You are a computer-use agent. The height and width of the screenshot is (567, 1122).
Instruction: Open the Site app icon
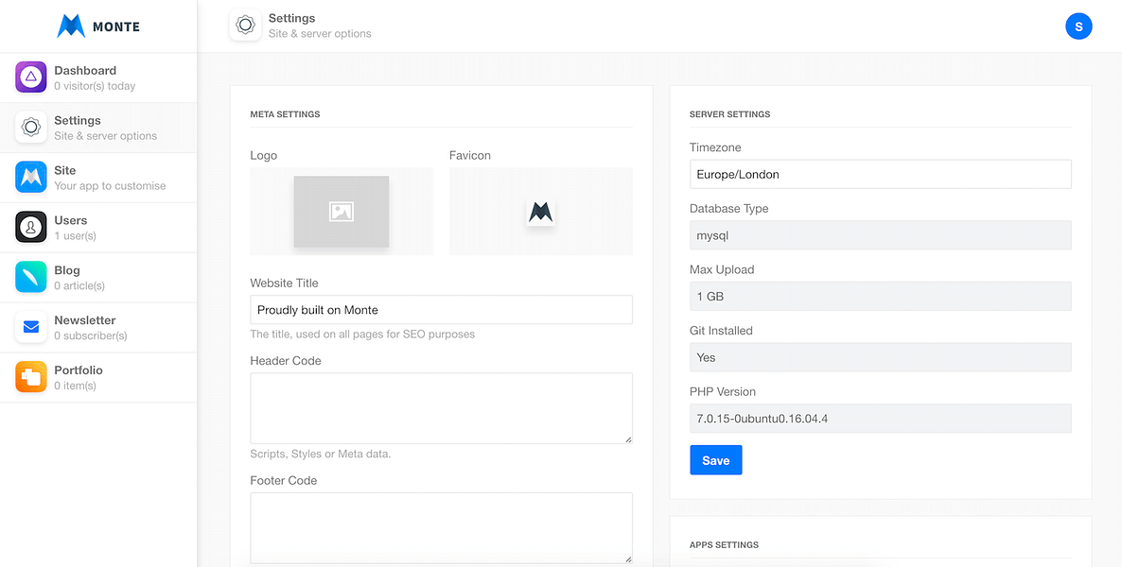(x=31, y=178)
